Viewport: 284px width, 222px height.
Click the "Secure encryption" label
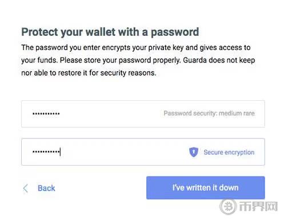click(x=229, y=152)
